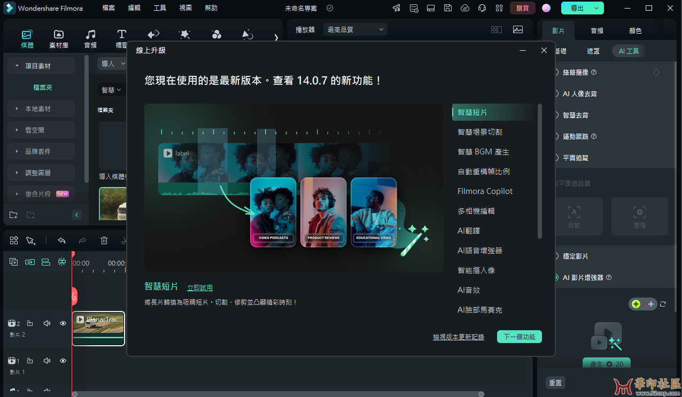Click the Redo arrow in timeline toolbar
The width and height of the screenshot is (682, 397).
click(82, 240)
